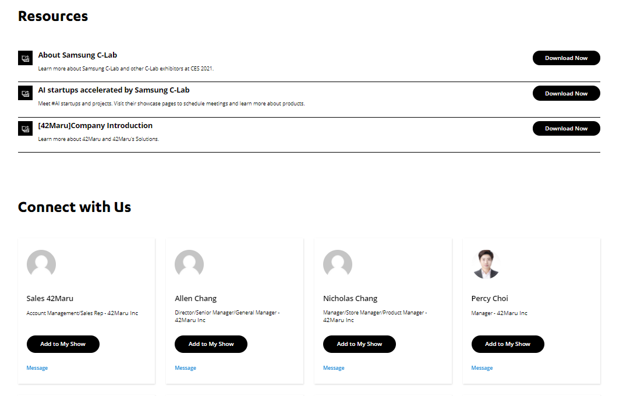The width and height of the screenshot is (623, 396).
Task: Download the About Samsung C-Lab resource
Action: point(566,58)
